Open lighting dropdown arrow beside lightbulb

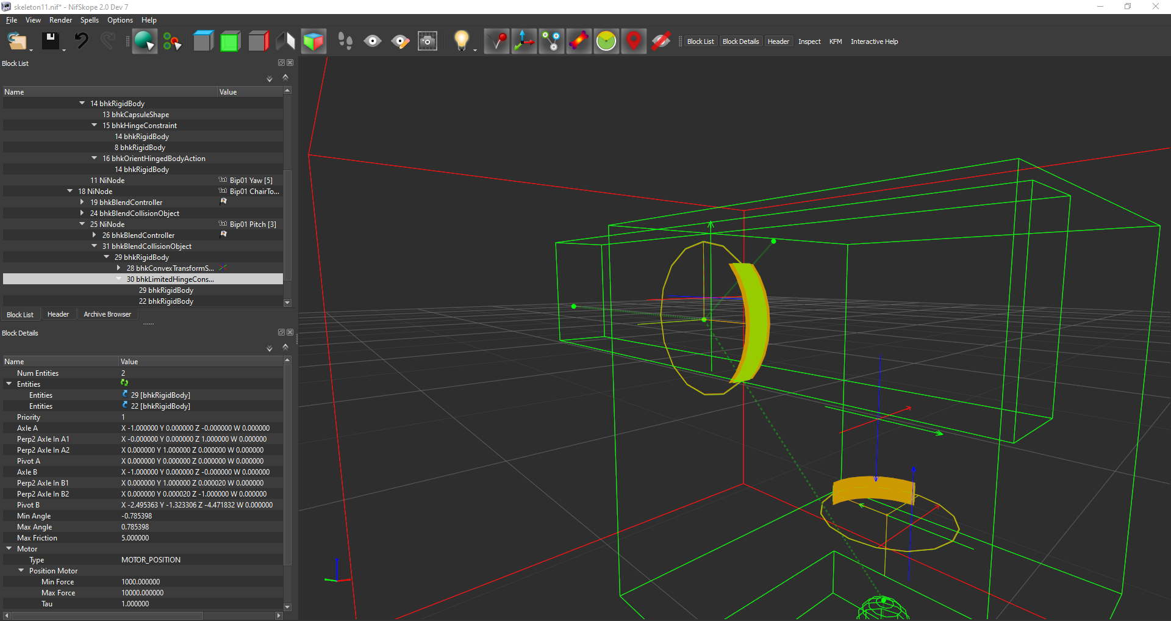pos(475,50)
